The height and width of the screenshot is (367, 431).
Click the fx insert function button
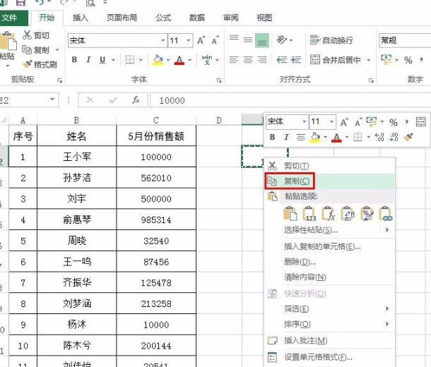(x=136, y=100)
